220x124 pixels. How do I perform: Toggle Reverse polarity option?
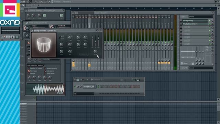45,69
